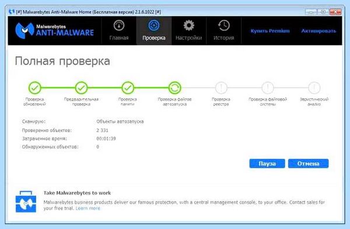Click the Проверка обновлений completed step icon
Image resolution: width=350 pixels, height=229 pixels.
point(34,88)
